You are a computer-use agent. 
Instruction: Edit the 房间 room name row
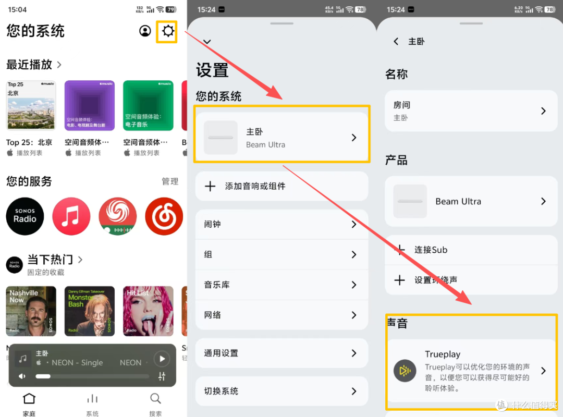(471, 111)
